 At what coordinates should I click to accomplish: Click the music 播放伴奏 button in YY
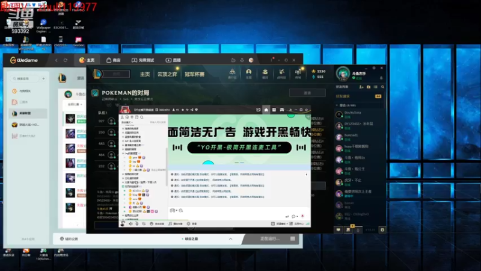coord(175,223)
